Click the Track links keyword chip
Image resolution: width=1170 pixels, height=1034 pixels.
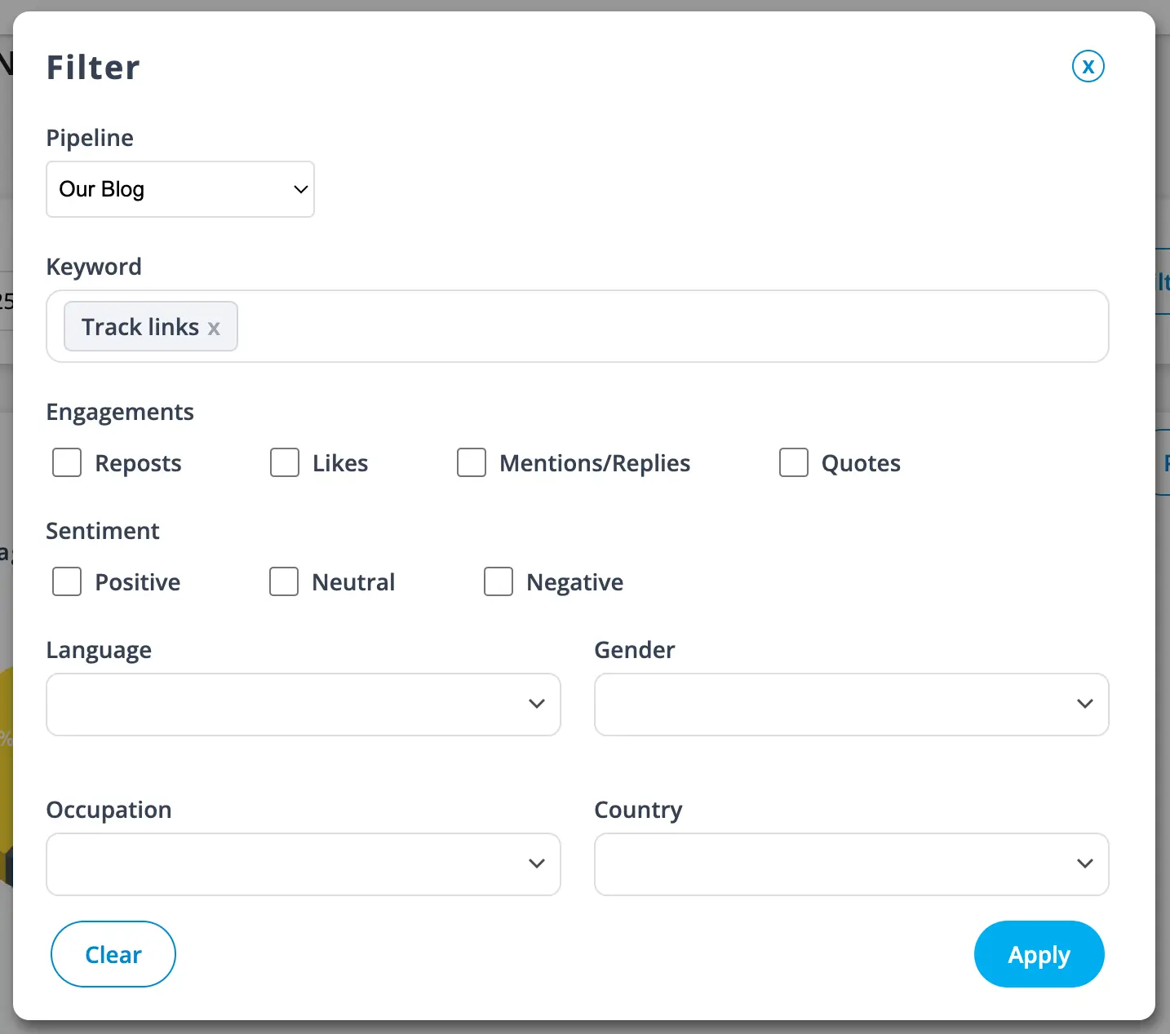pos(140,327)
